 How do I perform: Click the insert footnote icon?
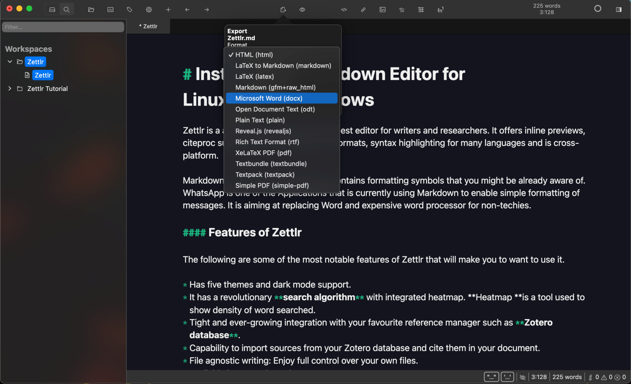click(x=440, y=9)
